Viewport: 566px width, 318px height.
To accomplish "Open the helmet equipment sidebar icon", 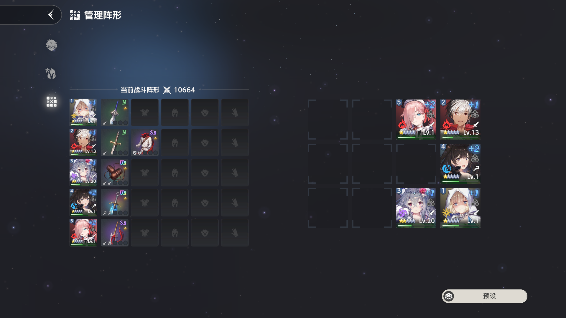I will pos(51,73).
